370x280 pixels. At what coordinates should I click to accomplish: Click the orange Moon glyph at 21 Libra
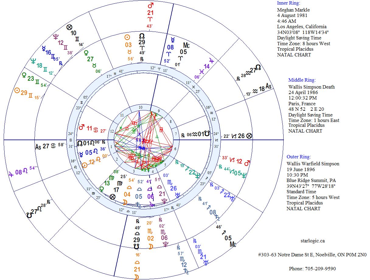coord(136,277)
